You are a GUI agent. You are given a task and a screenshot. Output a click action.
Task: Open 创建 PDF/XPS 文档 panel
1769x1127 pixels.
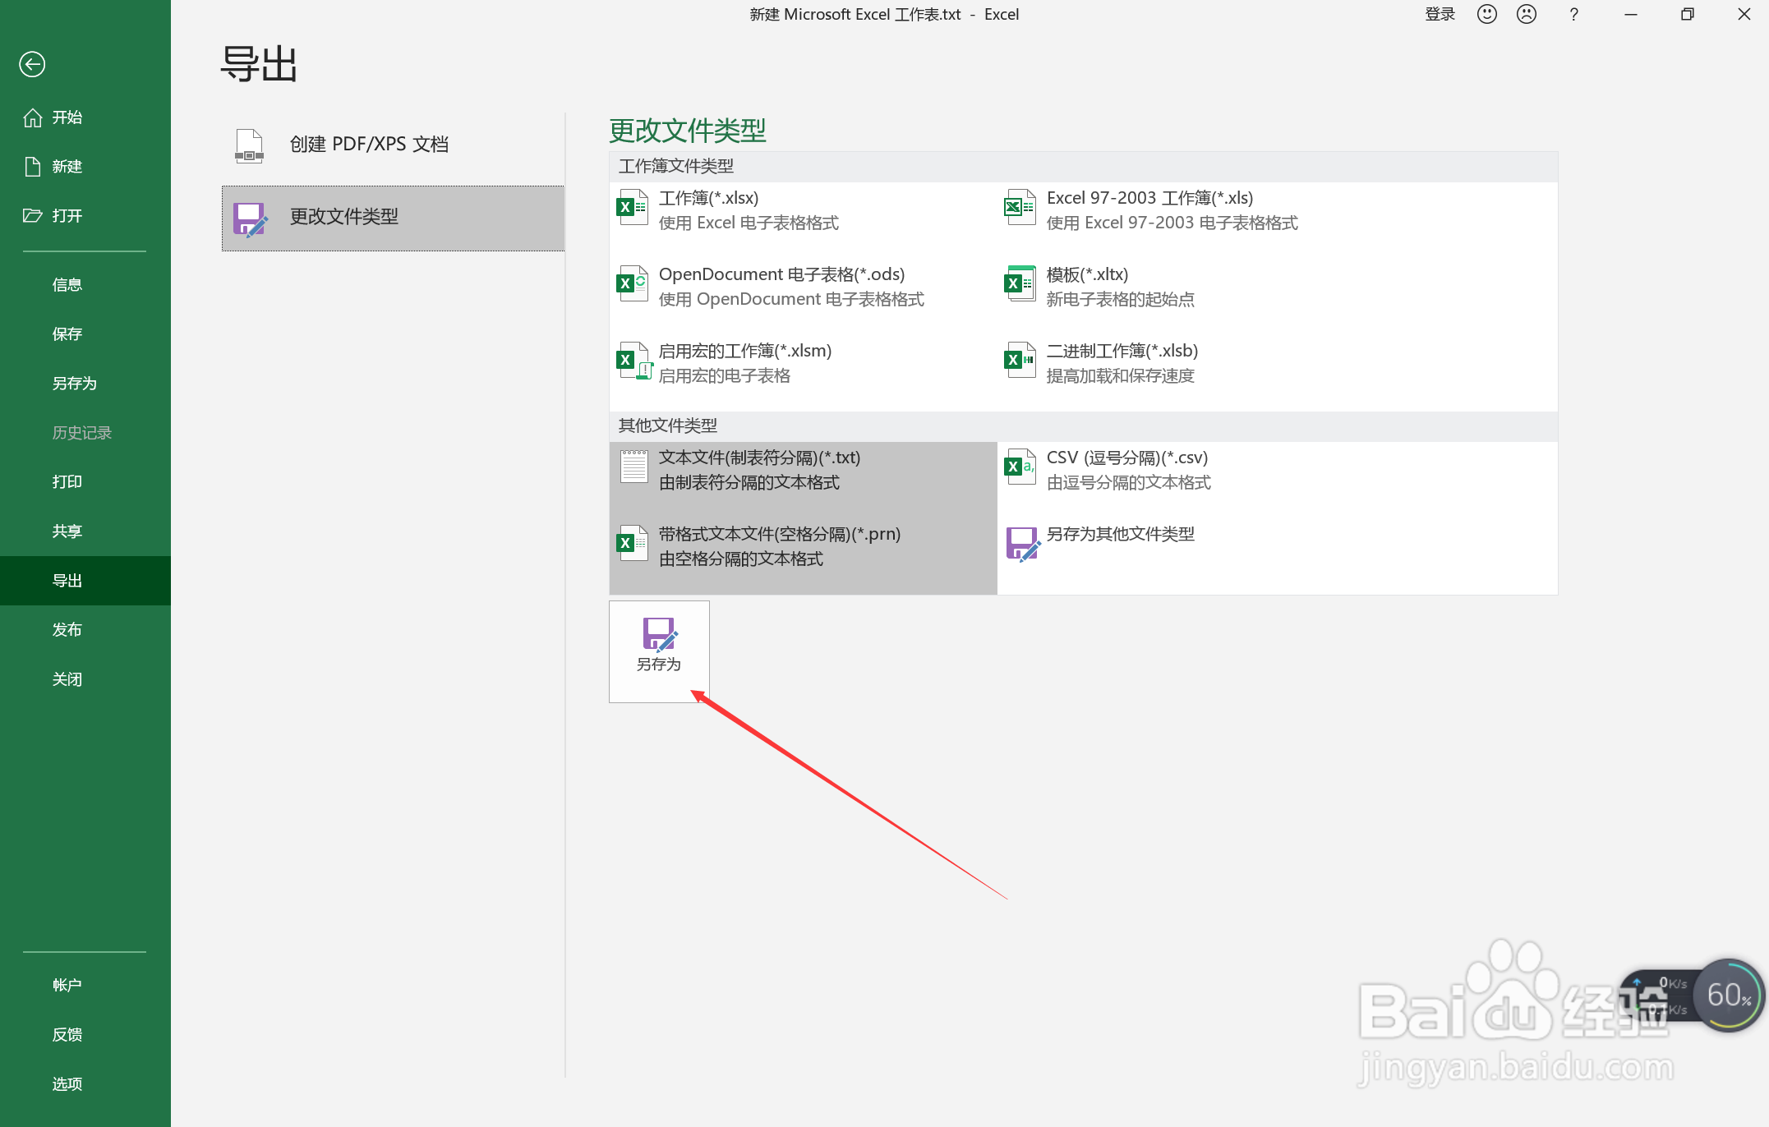pyautogui.click(x=367, y=144)
